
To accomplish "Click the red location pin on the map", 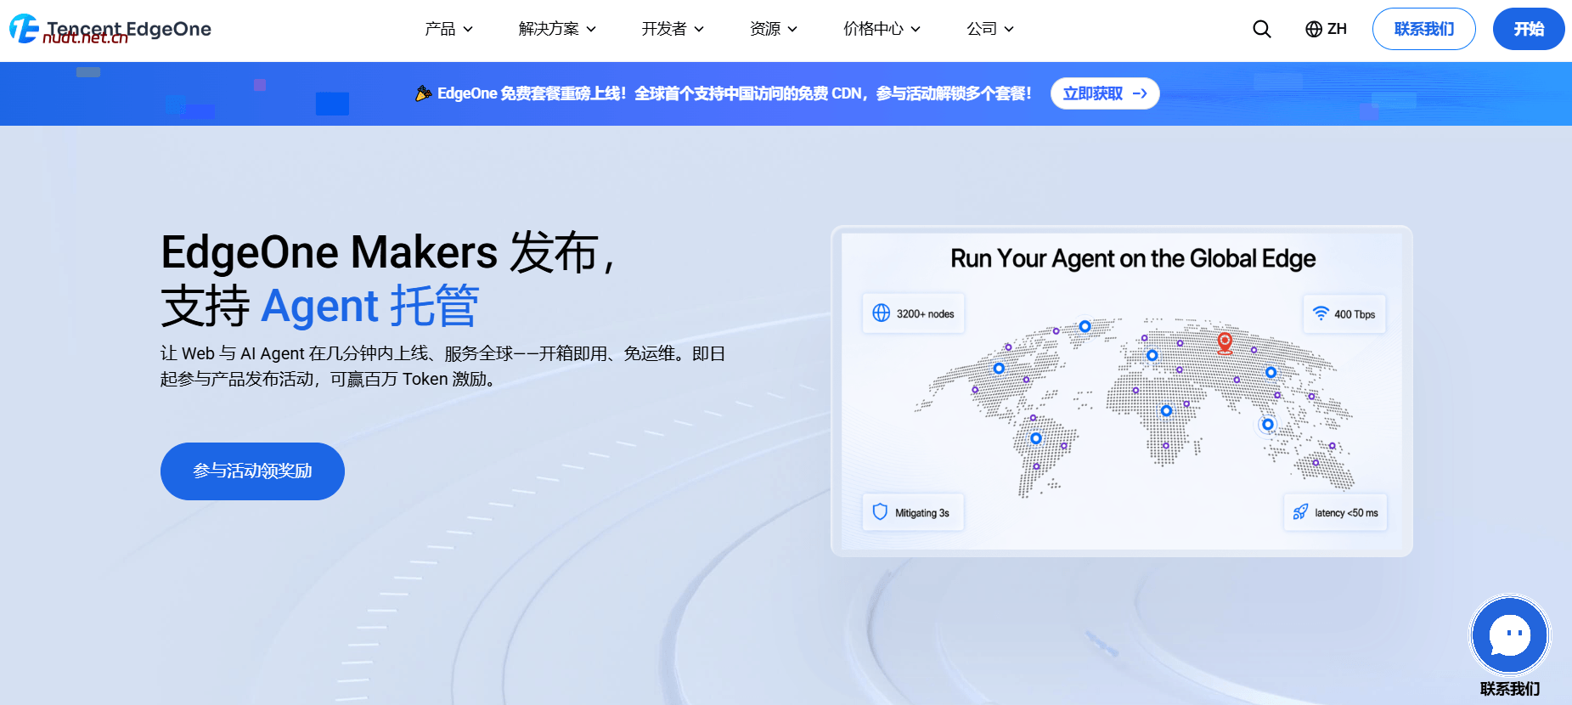I will click(1225, 342).
